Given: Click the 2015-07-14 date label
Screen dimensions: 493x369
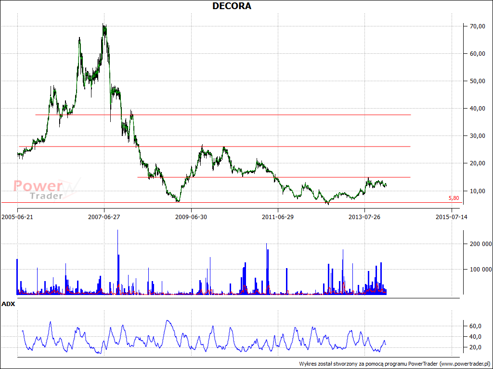Looking at the screenshot, I should [x=451, y=217].
